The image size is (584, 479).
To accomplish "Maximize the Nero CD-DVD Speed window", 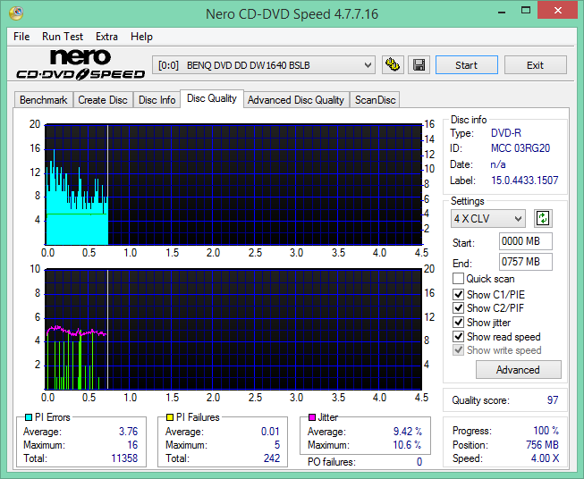I will [526, 11].
